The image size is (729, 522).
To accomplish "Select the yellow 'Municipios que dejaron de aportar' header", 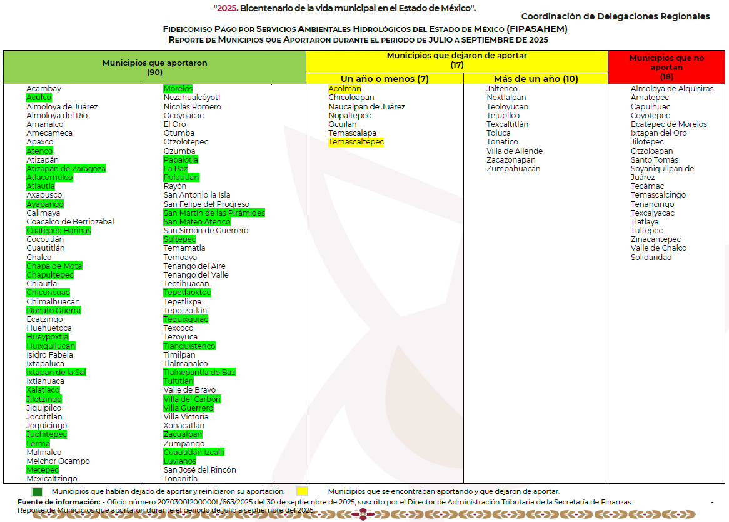I will coord(456,59).
